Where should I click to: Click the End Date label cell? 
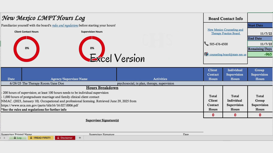[x=260, y=38]
